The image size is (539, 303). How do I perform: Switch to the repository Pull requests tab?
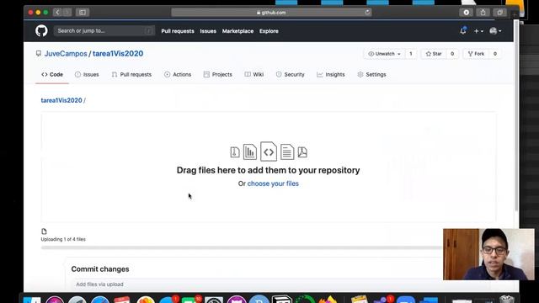[x=131, y=75]
